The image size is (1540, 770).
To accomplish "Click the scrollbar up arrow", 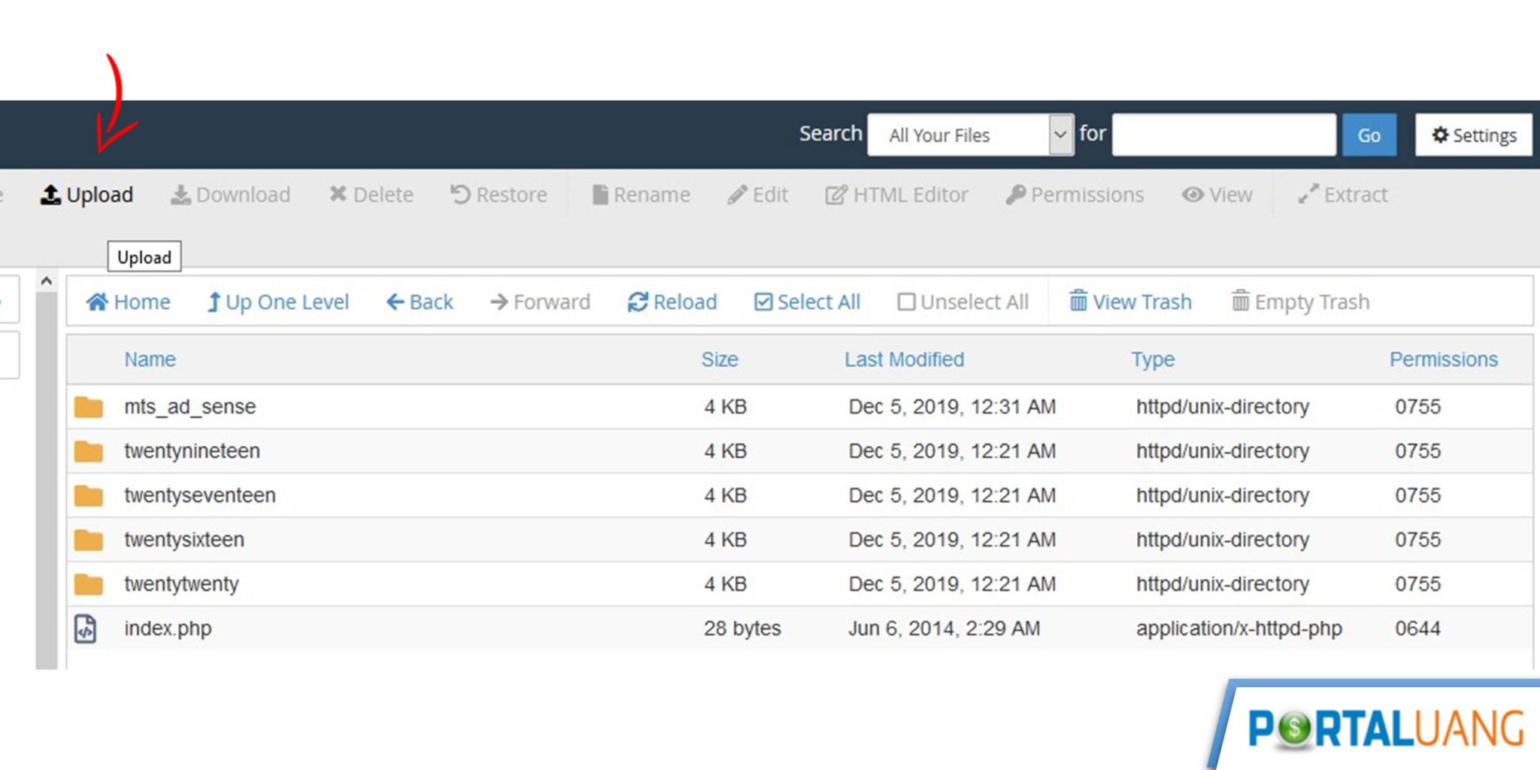I will 46,280.
